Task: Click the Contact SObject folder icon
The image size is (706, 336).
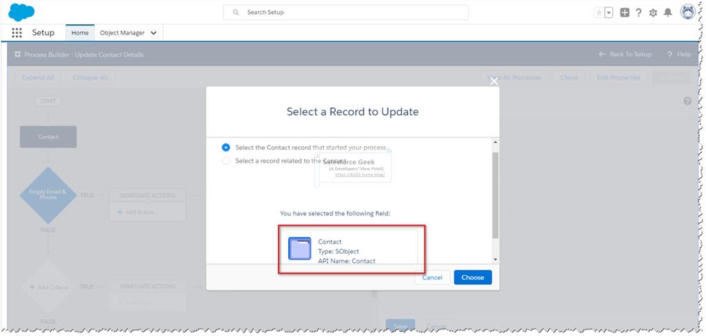Action: click(x=299, y=248)
